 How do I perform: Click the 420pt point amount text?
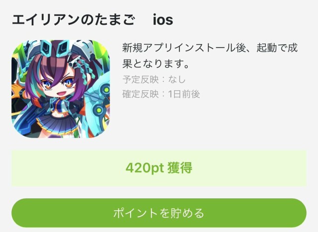[145, 168]
